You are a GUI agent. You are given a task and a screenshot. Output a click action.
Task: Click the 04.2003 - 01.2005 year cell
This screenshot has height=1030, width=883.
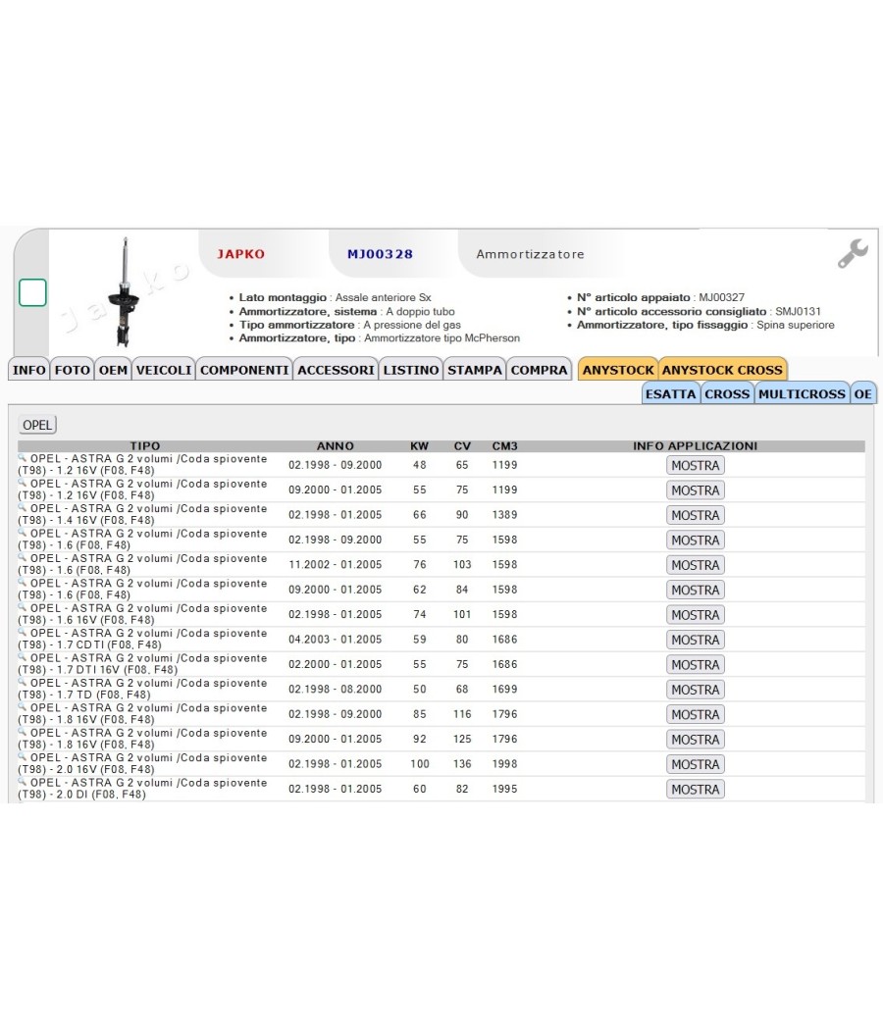click(x=336, y=640)
